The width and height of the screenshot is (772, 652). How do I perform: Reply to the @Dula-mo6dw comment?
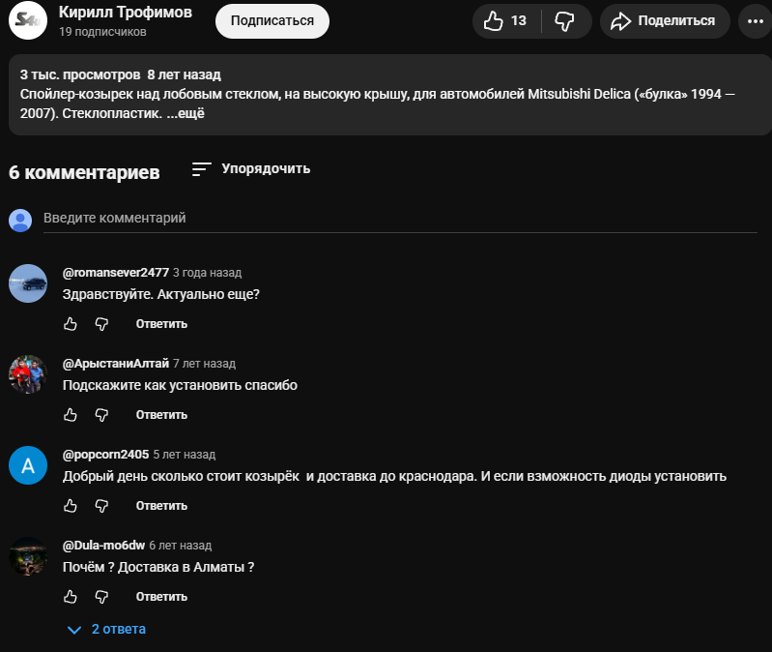pyautogui.click(x=161, y=596)
